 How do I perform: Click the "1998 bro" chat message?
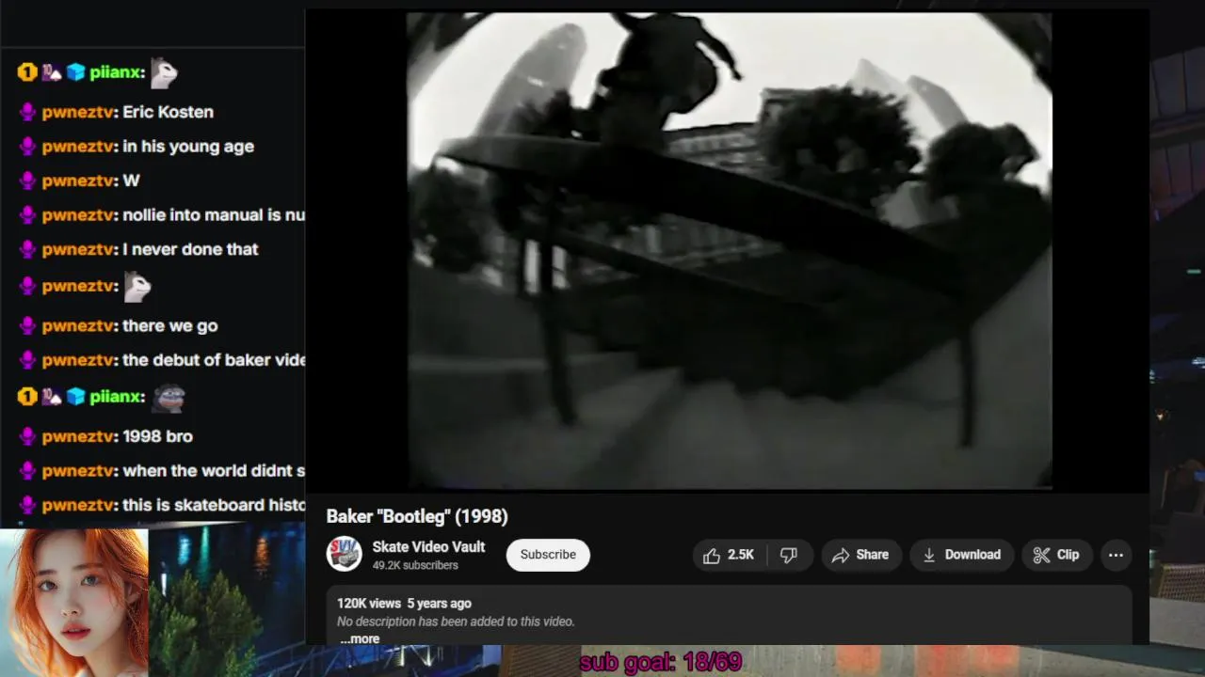[157, 436]
